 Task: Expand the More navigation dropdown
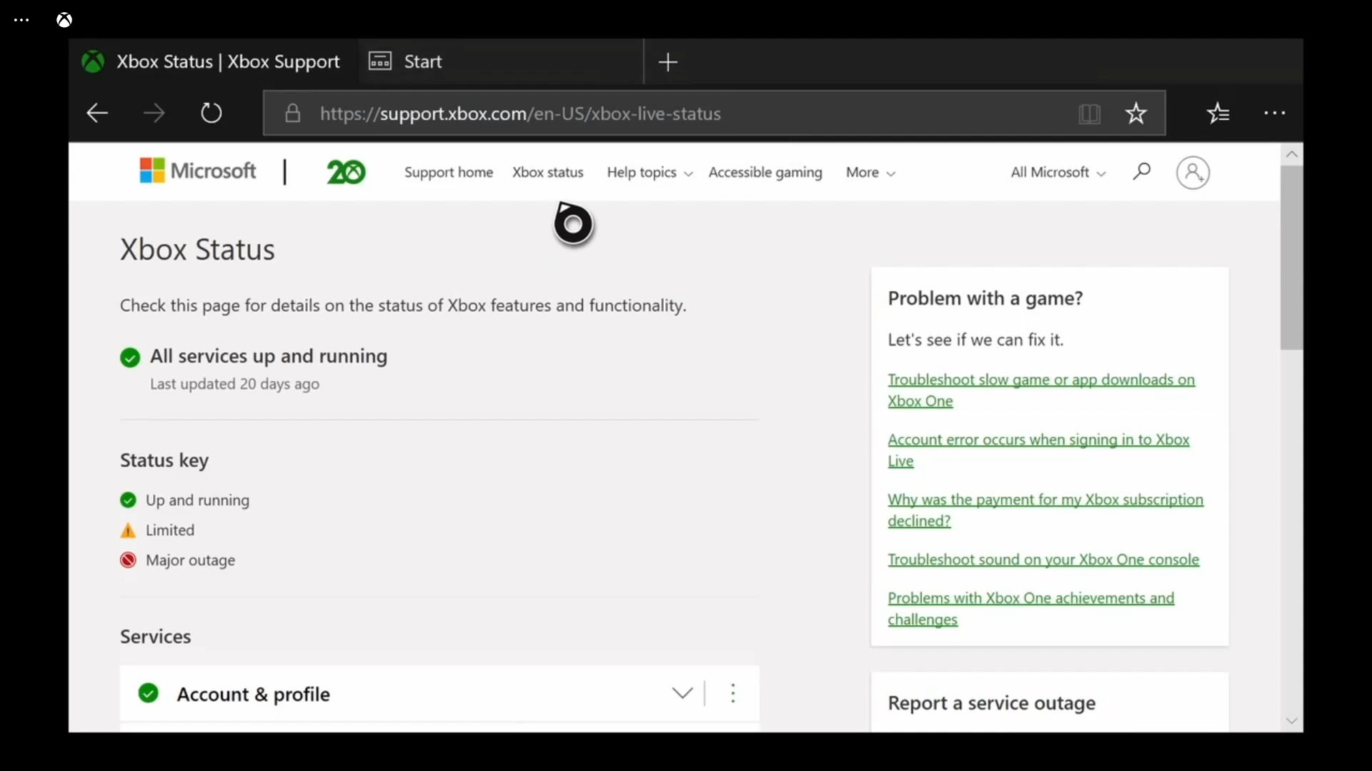pyautogui.click(x=869, y=172)
